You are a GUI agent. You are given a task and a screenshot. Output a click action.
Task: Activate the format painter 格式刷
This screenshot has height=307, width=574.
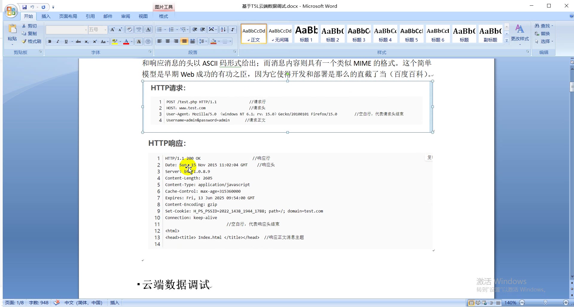(x=31, y=41)
